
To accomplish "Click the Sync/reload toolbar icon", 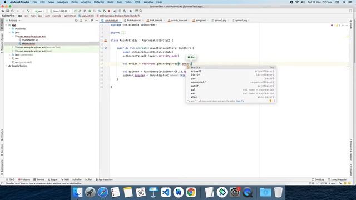I will [12, 11].
